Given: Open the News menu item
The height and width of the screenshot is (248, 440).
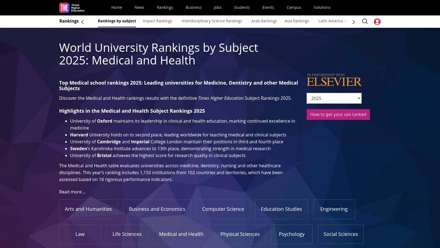Looking at the screenshot, I should 139,7.
